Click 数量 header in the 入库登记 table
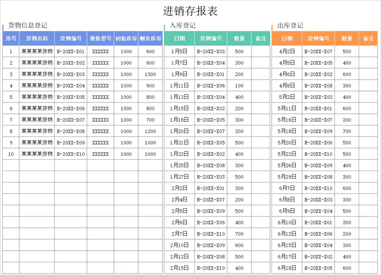Screen dimensions: 381x275 tap(239, 39)
